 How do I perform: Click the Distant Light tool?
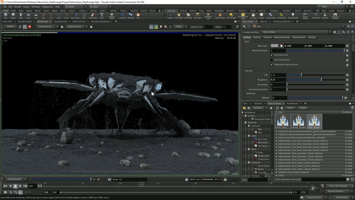(x=231, y=16)
